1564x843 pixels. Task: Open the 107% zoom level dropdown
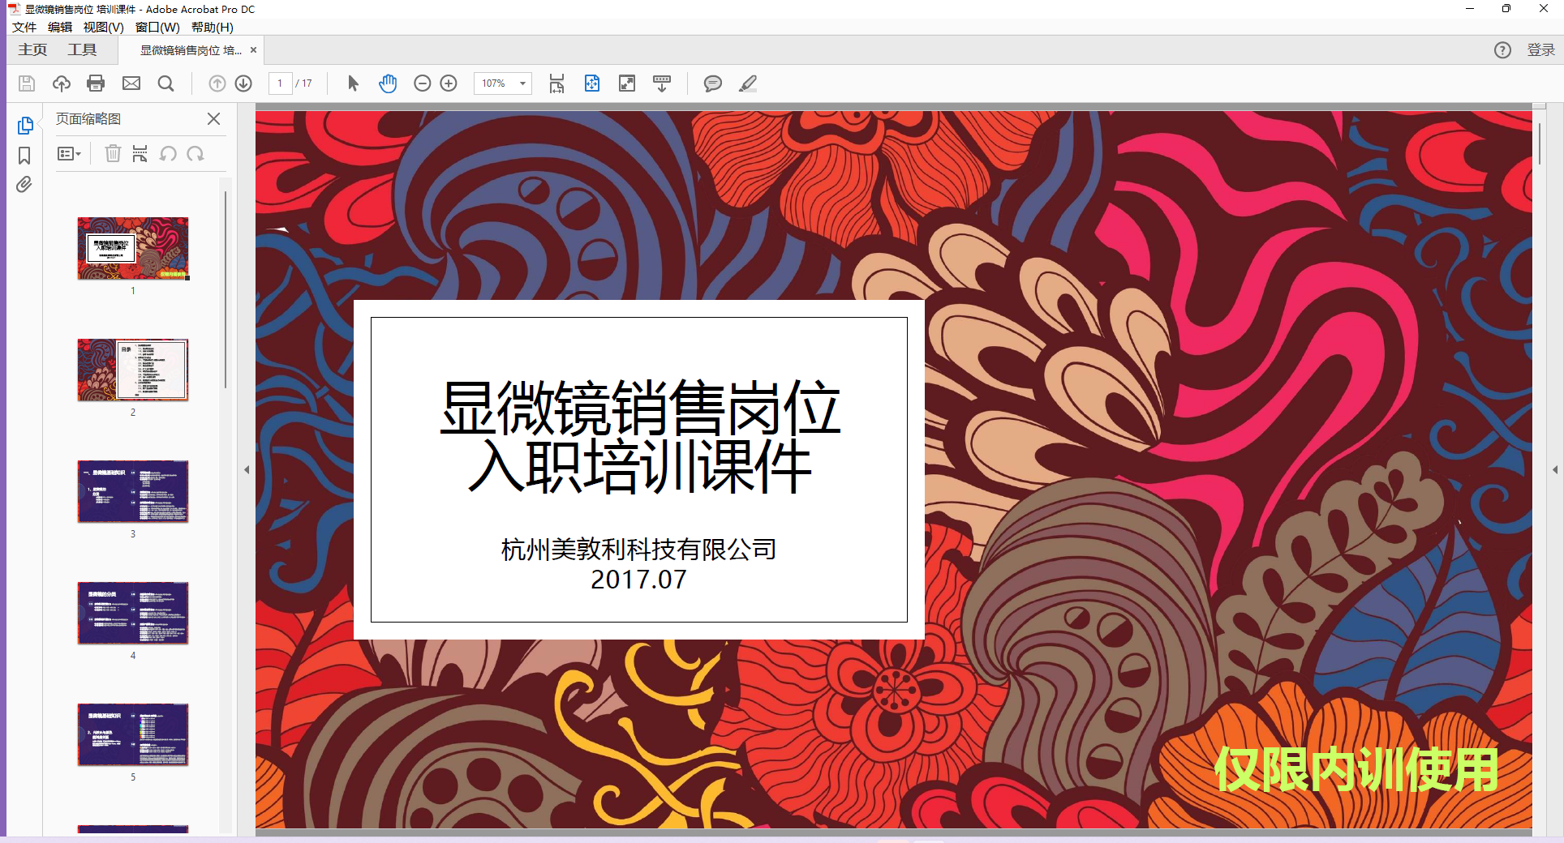[x=522, y=83]
